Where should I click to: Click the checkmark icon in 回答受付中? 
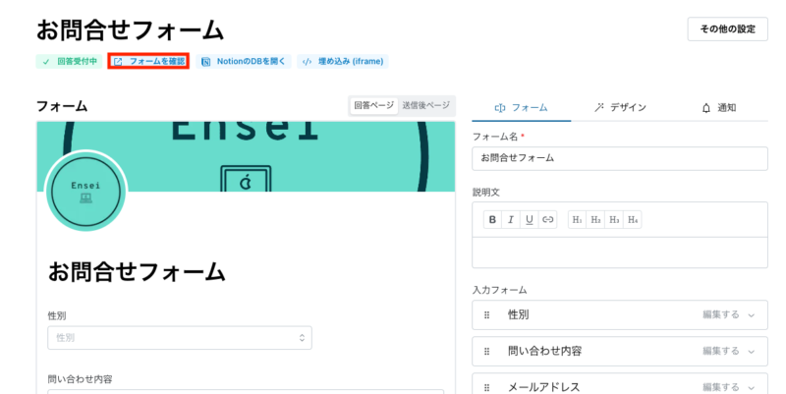click(x=46, y=62)
